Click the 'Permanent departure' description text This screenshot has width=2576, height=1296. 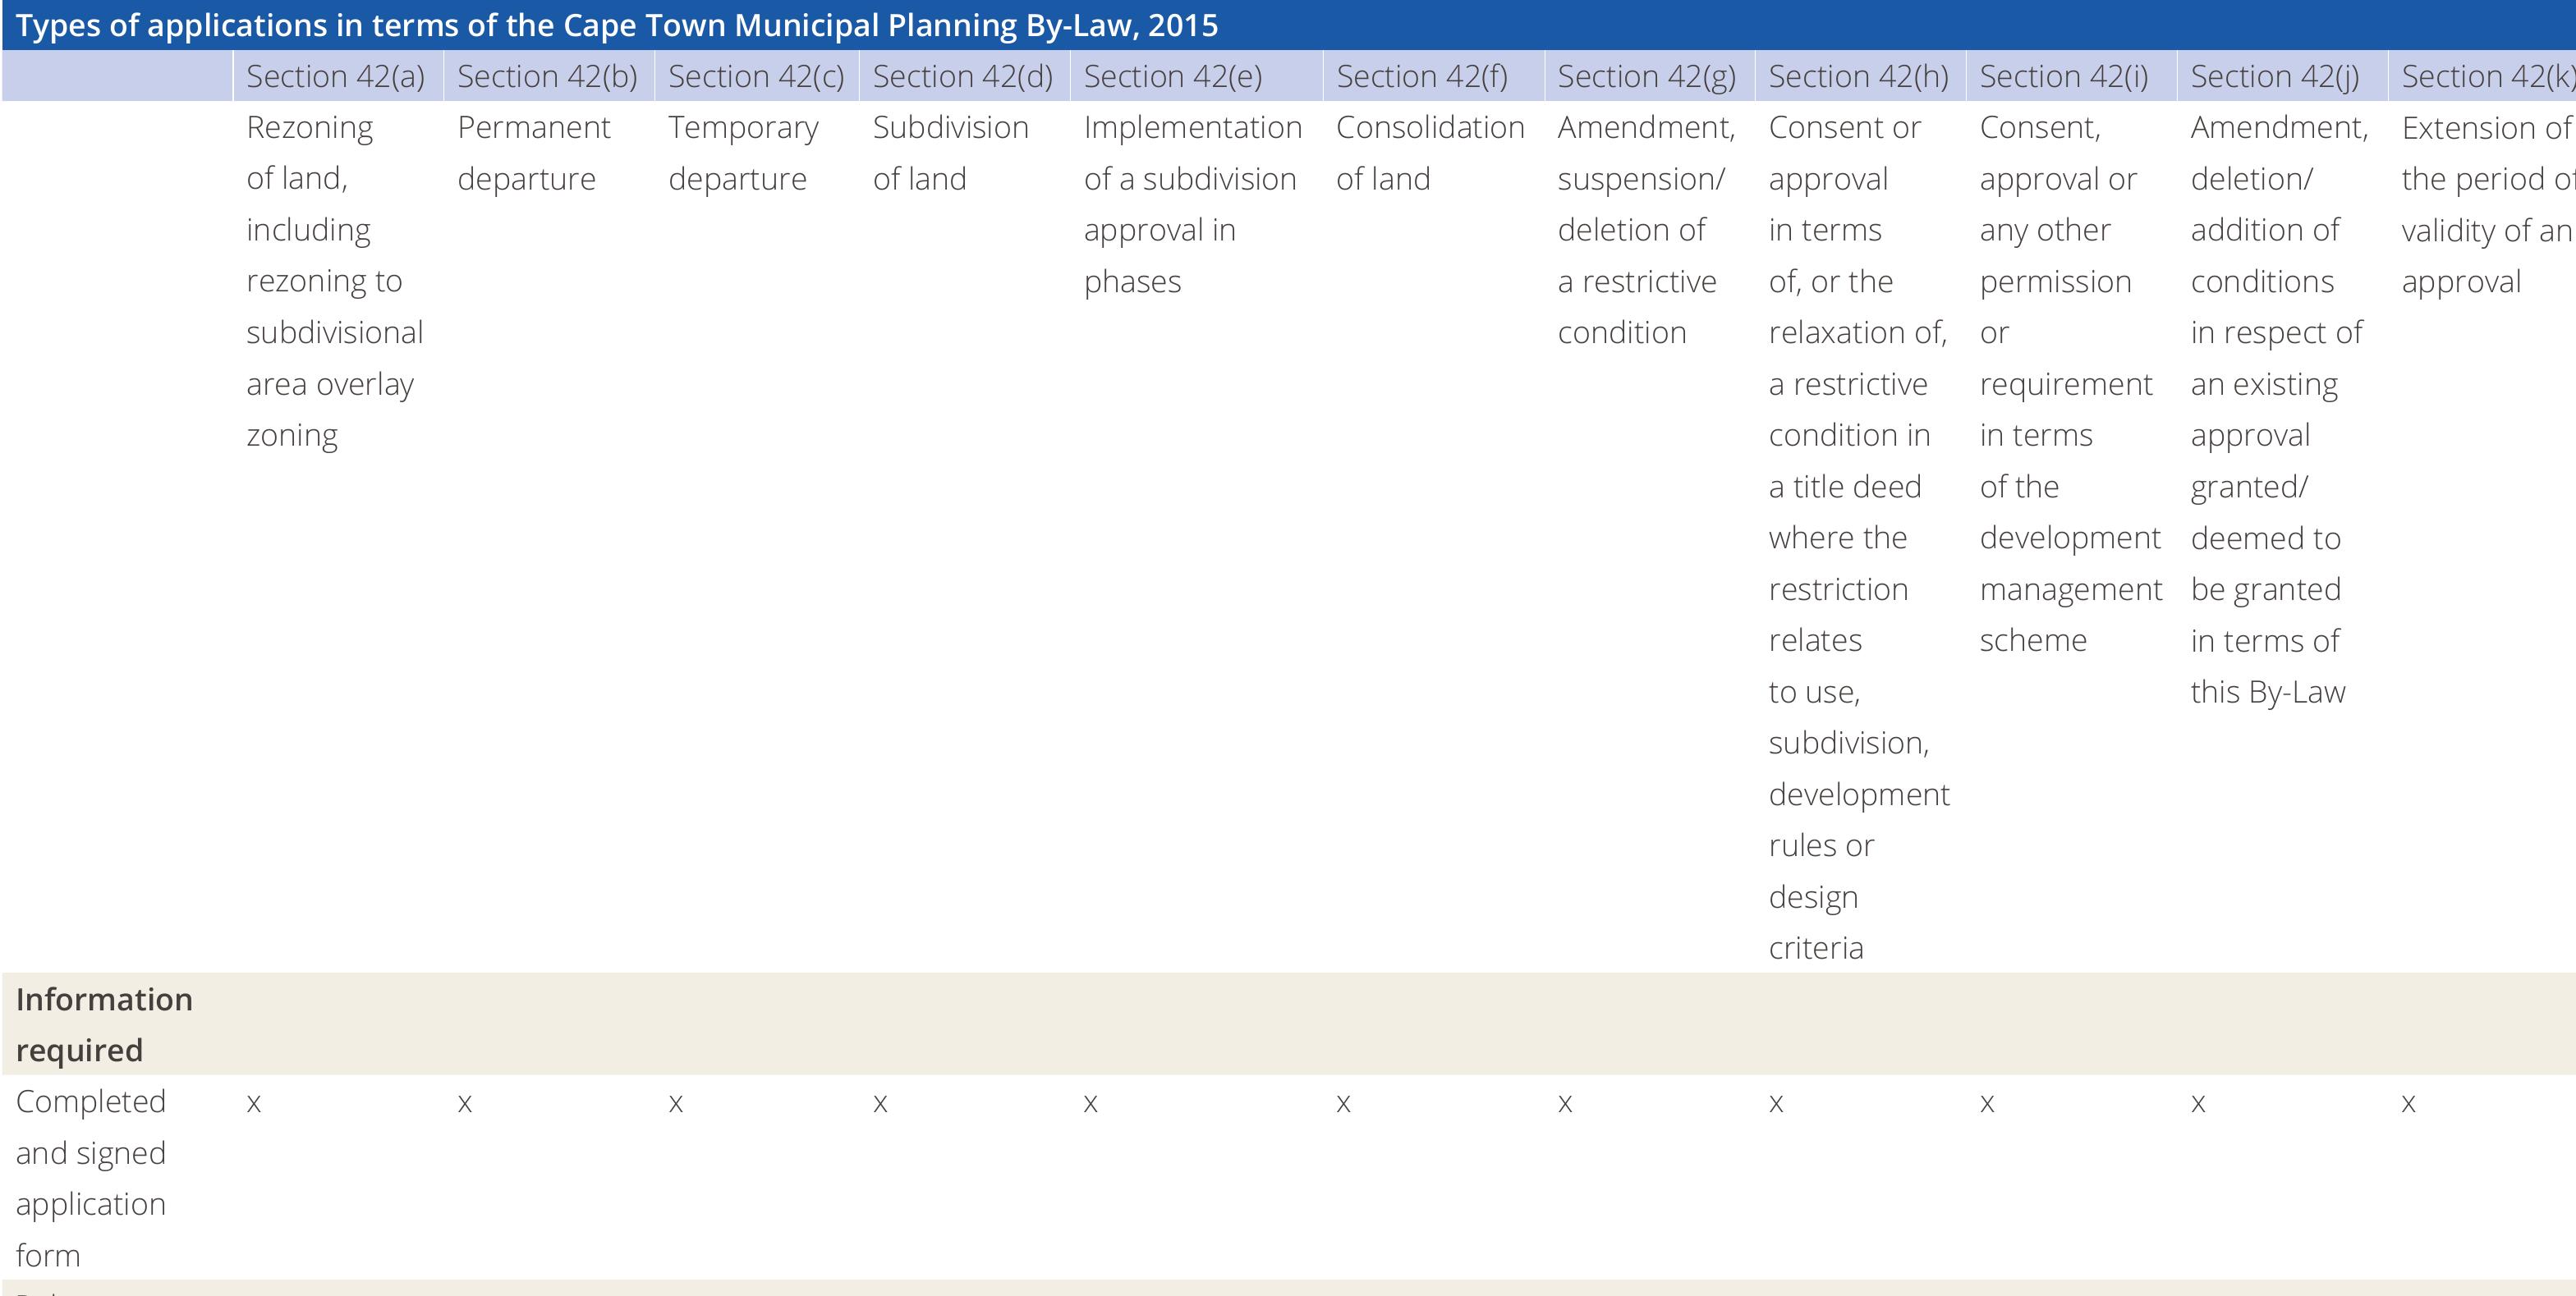(x=533, y=153)
